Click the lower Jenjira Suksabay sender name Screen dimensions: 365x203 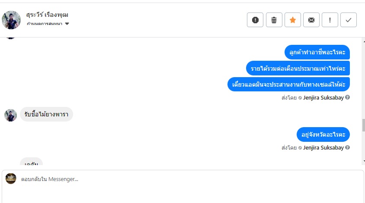pos(323,147)
